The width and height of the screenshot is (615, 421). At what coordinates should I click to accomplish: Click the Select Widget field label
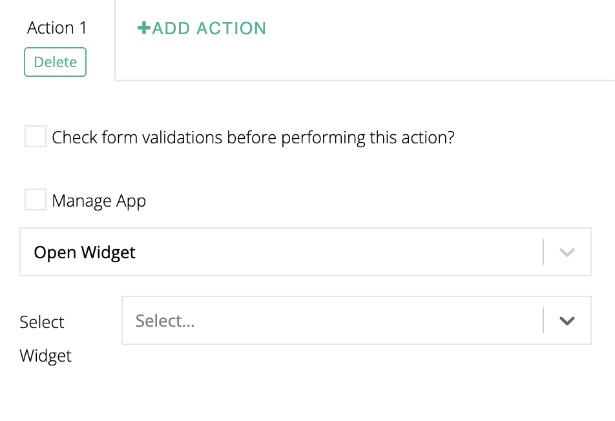pos(42,322)
